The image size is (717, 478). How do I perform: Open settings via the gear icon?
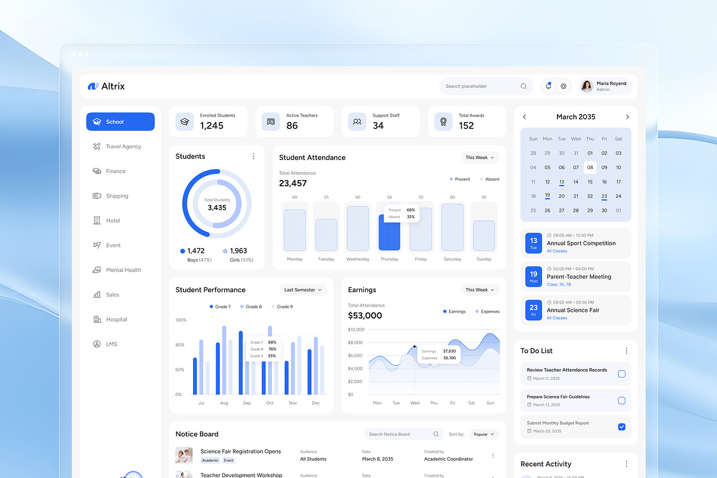(x=563, y=86)
